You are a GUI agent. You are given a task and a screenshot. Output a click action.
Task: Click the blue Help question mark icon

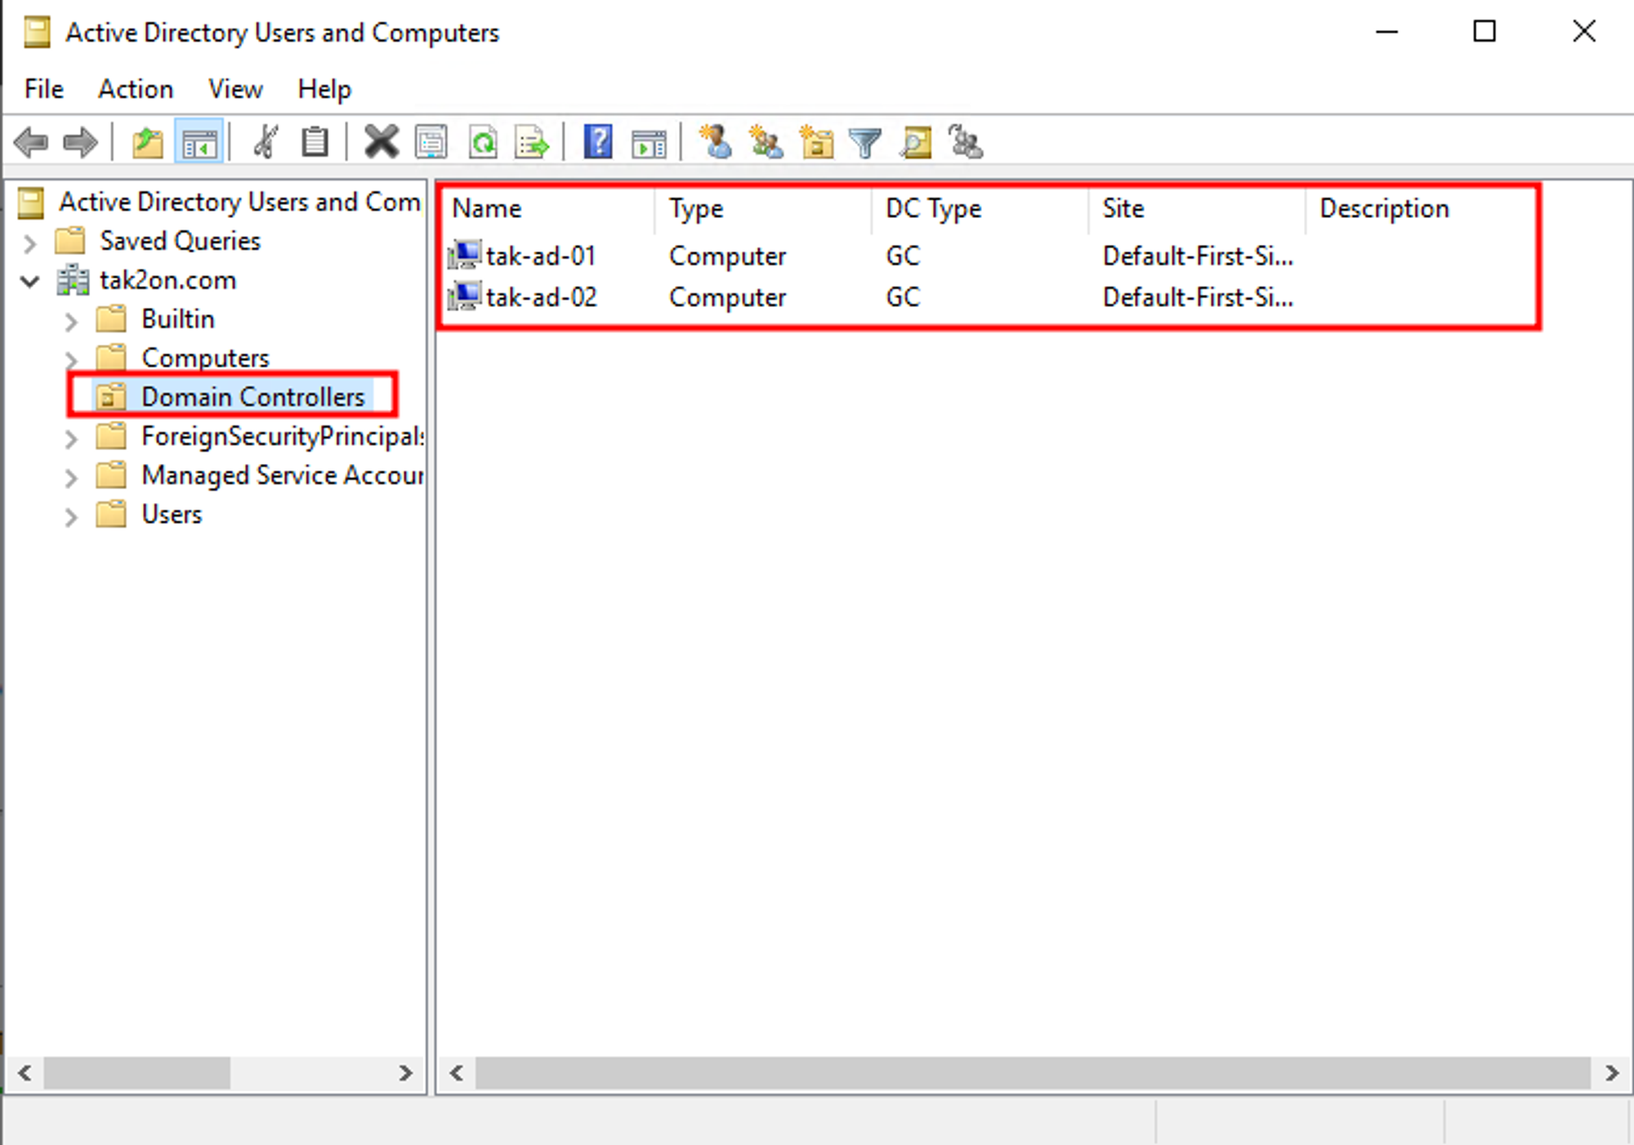[x=598, y=142]
